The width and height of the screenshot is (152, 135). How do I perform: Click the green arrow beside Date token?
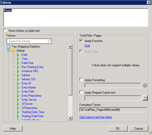tap(18, 55)
